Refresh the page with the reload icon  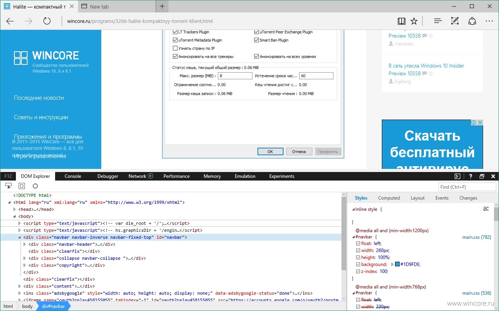tap(47, 21)
